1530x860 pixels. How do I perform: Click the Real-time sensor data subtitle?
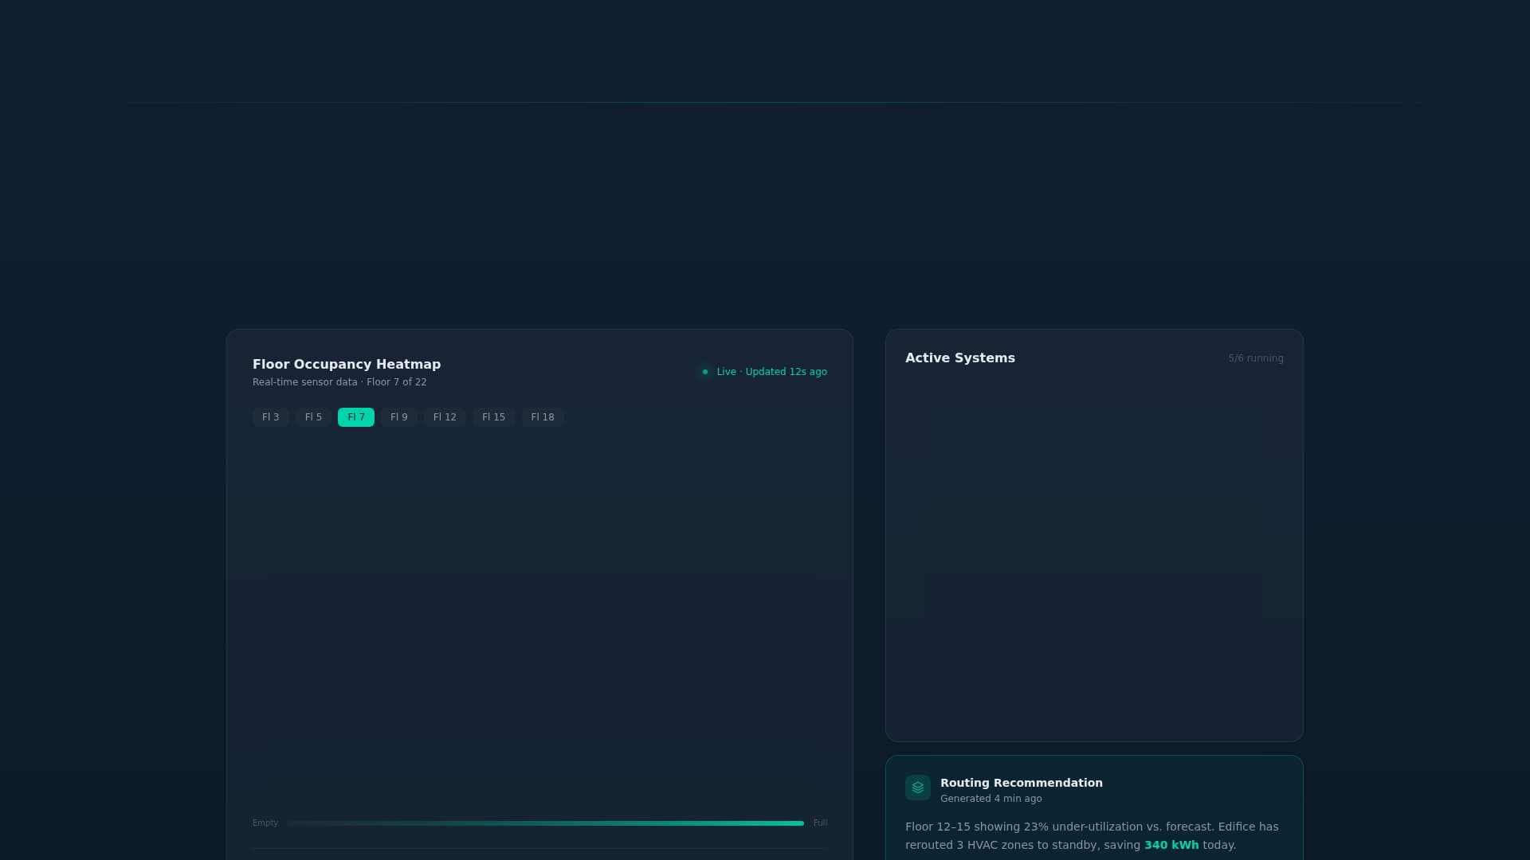339,381
